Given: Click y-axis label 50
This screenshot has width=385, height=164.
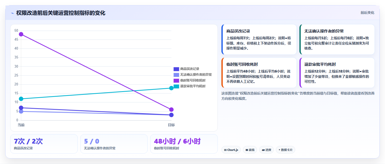Looking at the screenshot, I should 16,31.
